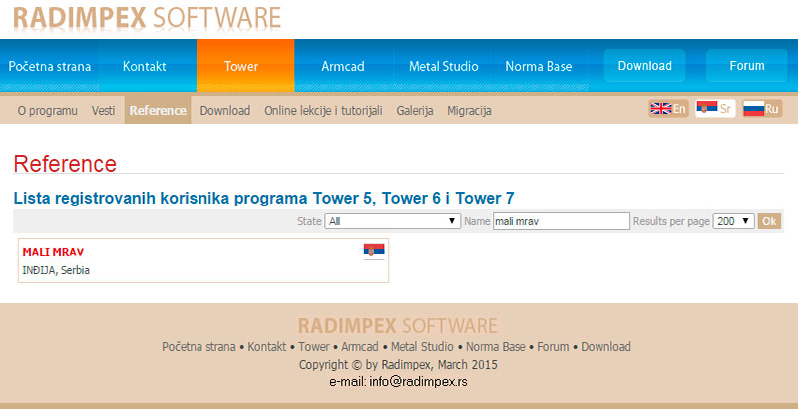
Task: Open Download in the submenu bar
Action: click(225, 111)
